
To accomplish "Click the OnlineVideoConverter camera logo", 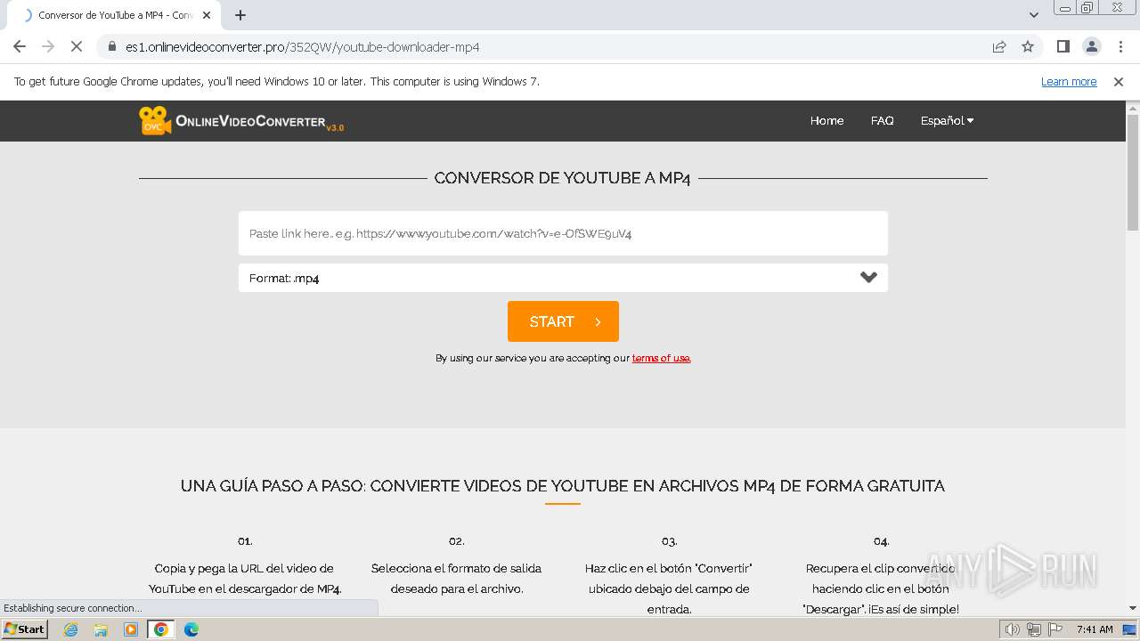I will (x=154, y=120).
